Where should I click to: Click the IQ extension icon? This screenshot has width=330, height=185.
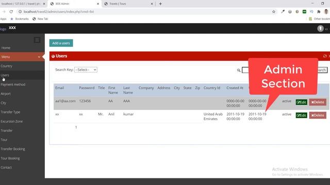tap(311, 12)
